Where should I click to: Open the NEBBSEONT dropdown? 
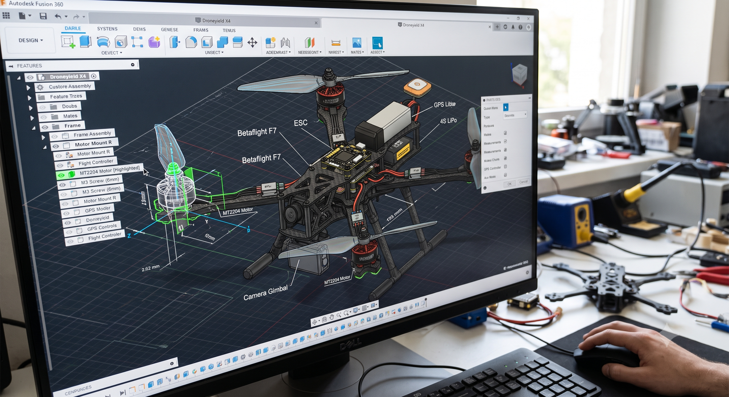coord(310,52)
